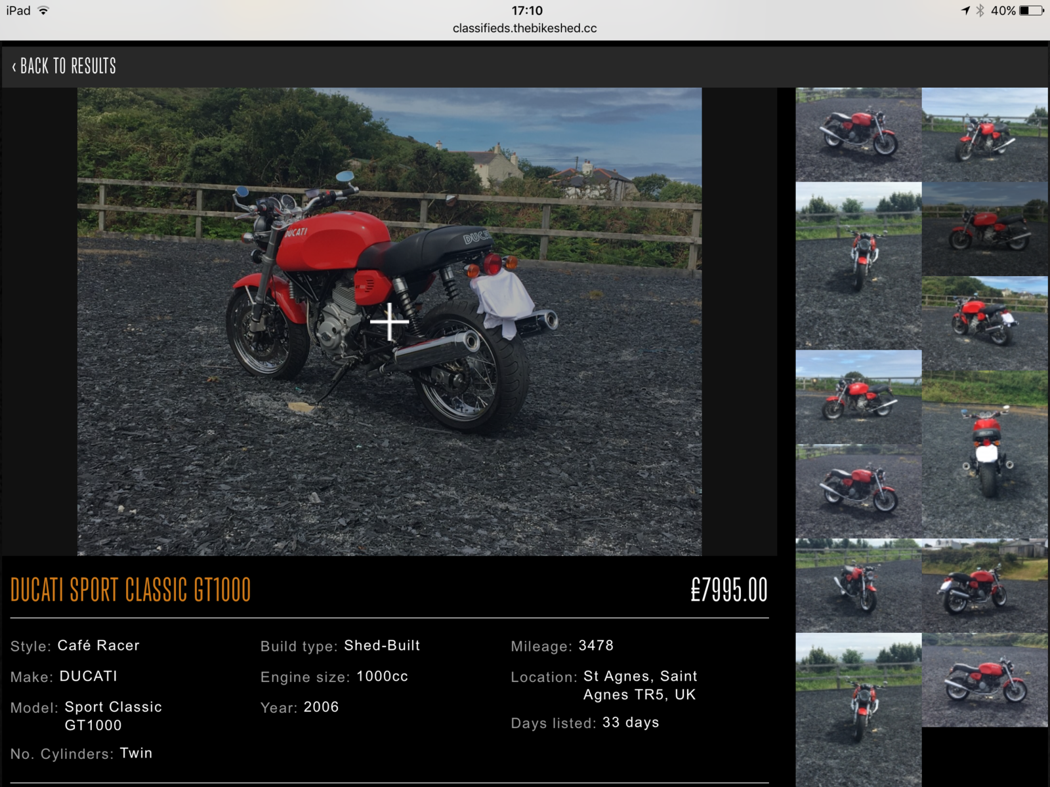The image size is (1050, 787).
Task: Open sixth-row right thumbnail with grassy bank
Action: (984, 586)
